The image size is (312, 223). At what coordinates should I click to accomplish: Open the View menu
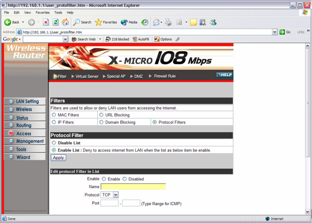[27, 13]
